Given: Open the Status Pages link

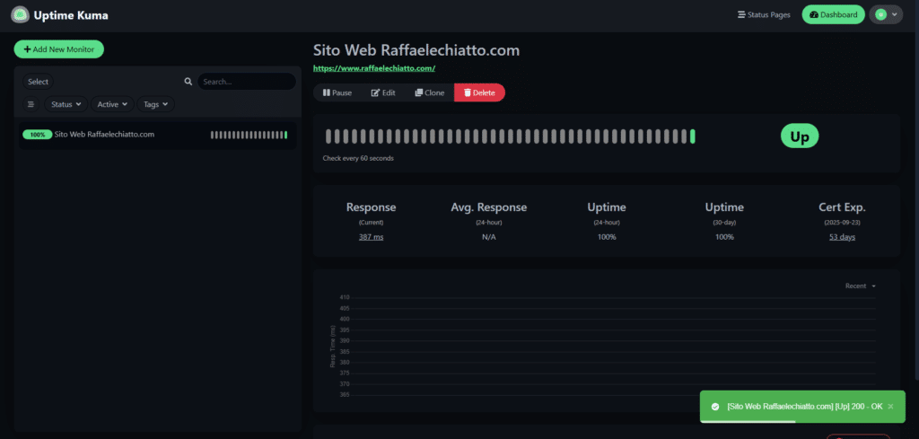Looking at the screenshot, I should click(x=764, y=14).
